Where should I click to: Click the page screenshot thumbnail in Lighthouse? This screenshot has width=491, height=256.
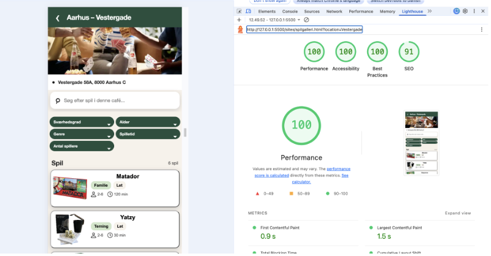422,143
